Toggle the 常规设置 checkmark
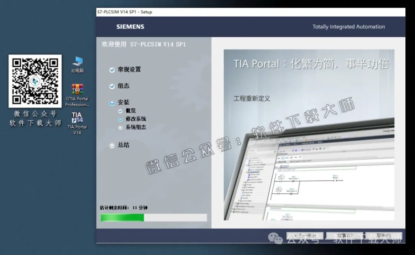This screenshot has height=255, width=415. [x=111, y=70]
